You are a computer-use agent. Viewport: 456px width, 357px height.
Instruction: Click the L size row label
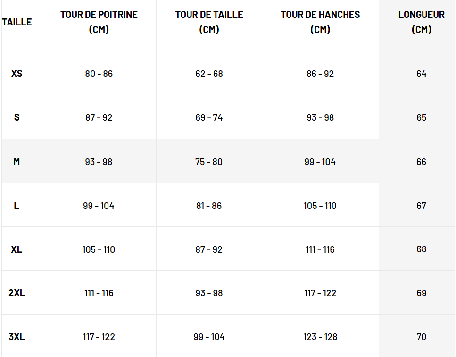(x=17, y=206)
